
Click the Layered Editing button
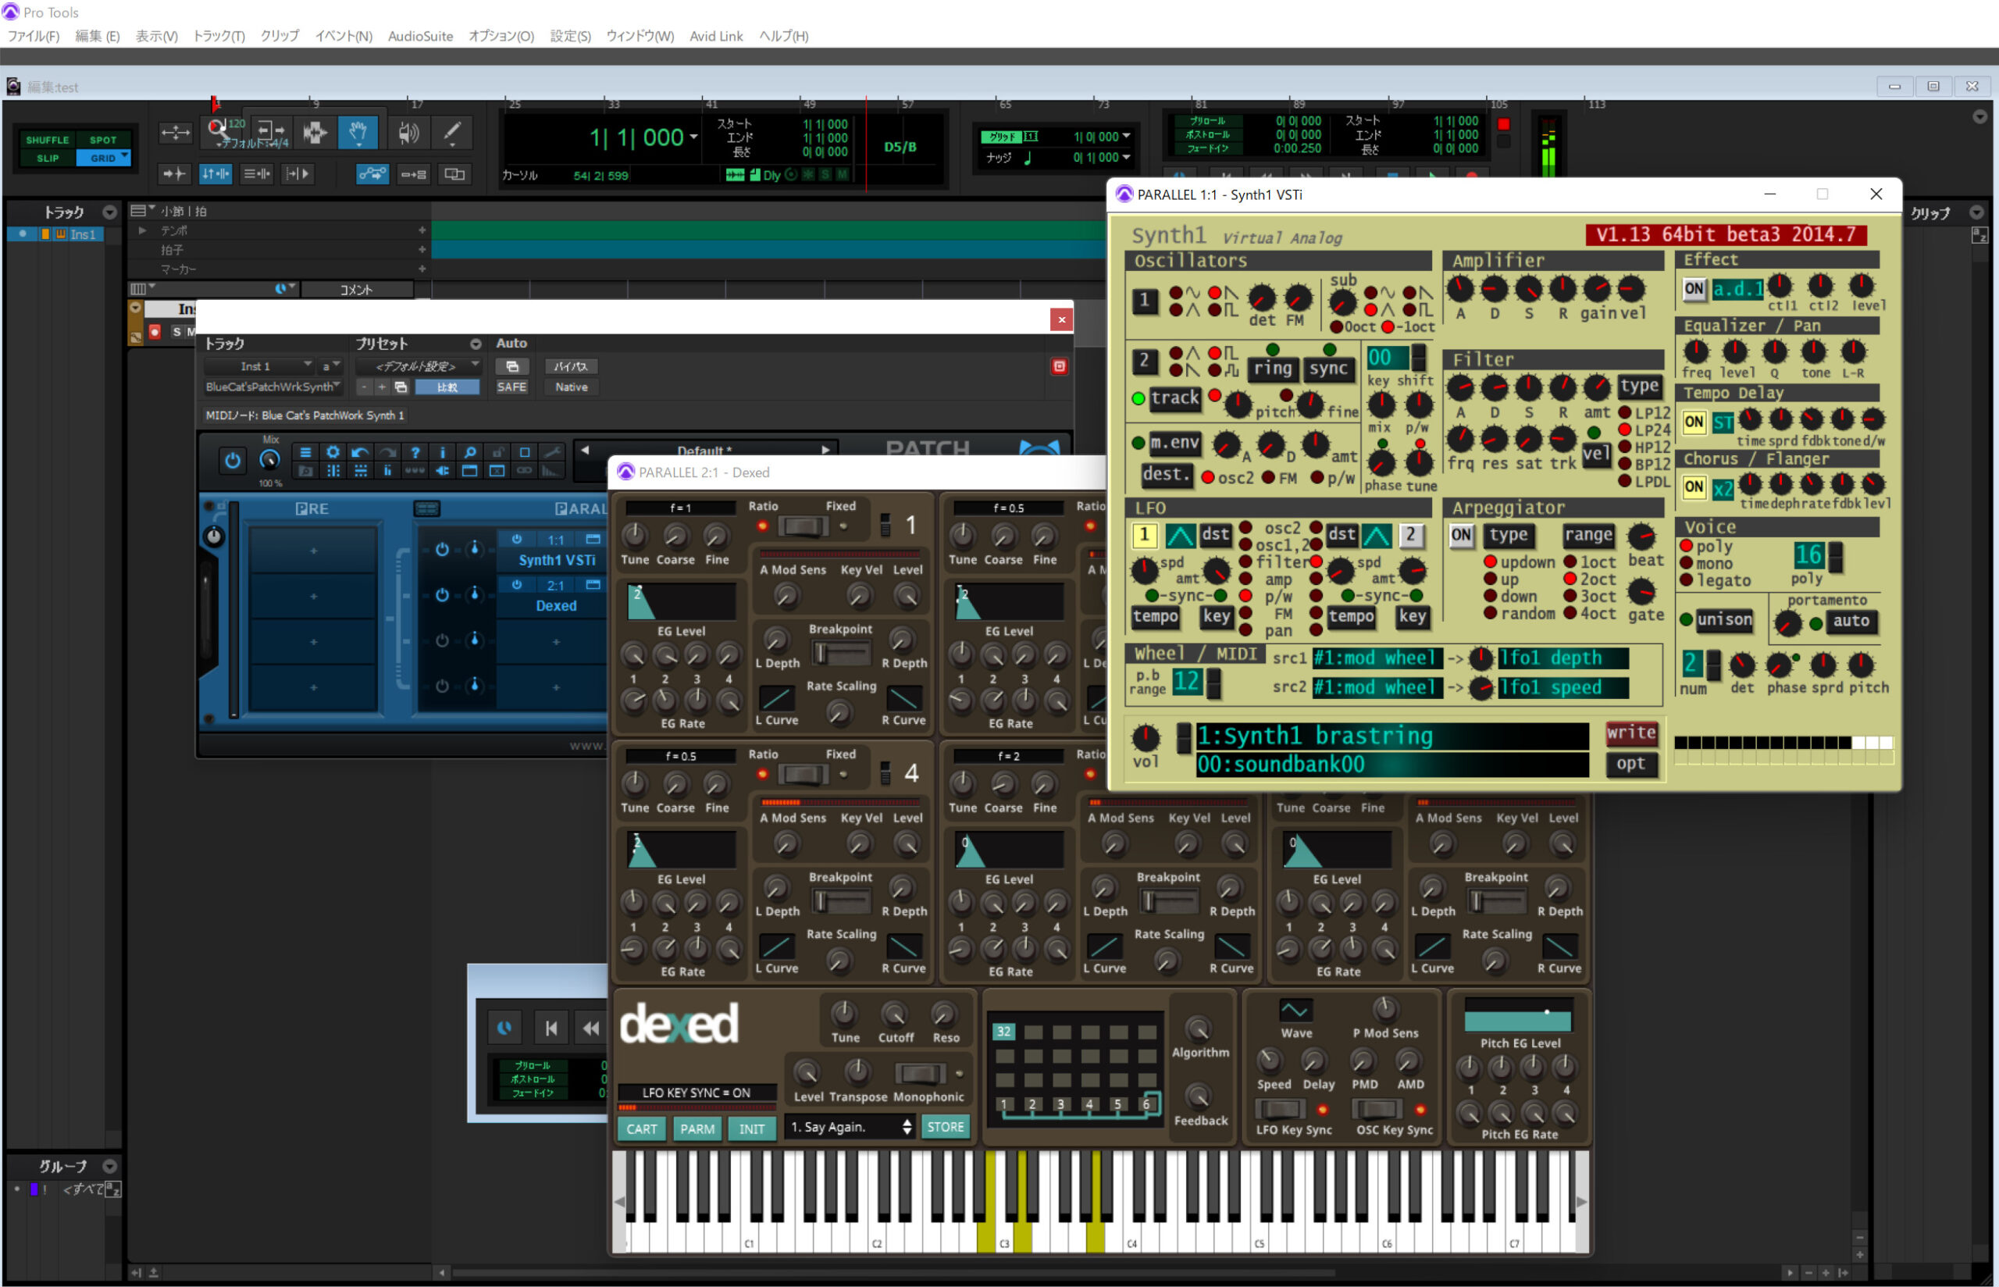[454, 174]
